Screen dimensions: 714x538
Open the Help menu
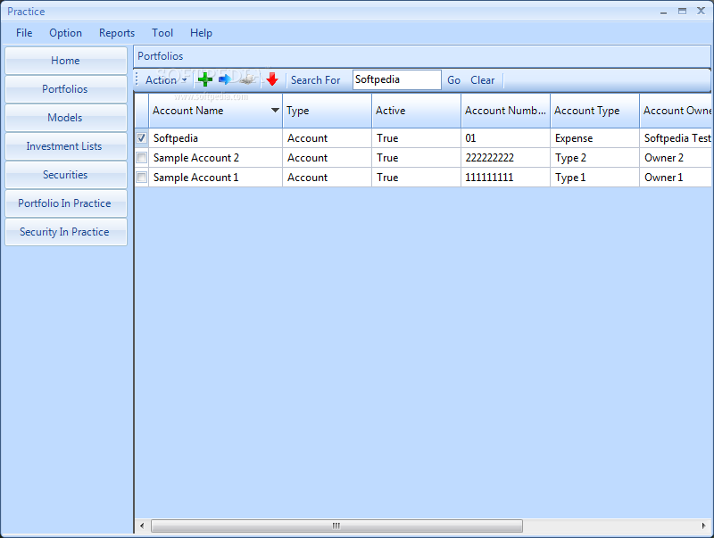click(202, 33)
